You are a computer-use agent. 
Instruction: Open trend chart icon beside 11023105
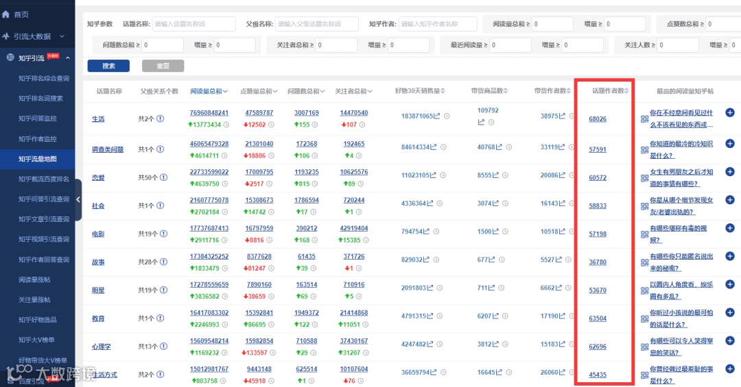tap(434, 175)
